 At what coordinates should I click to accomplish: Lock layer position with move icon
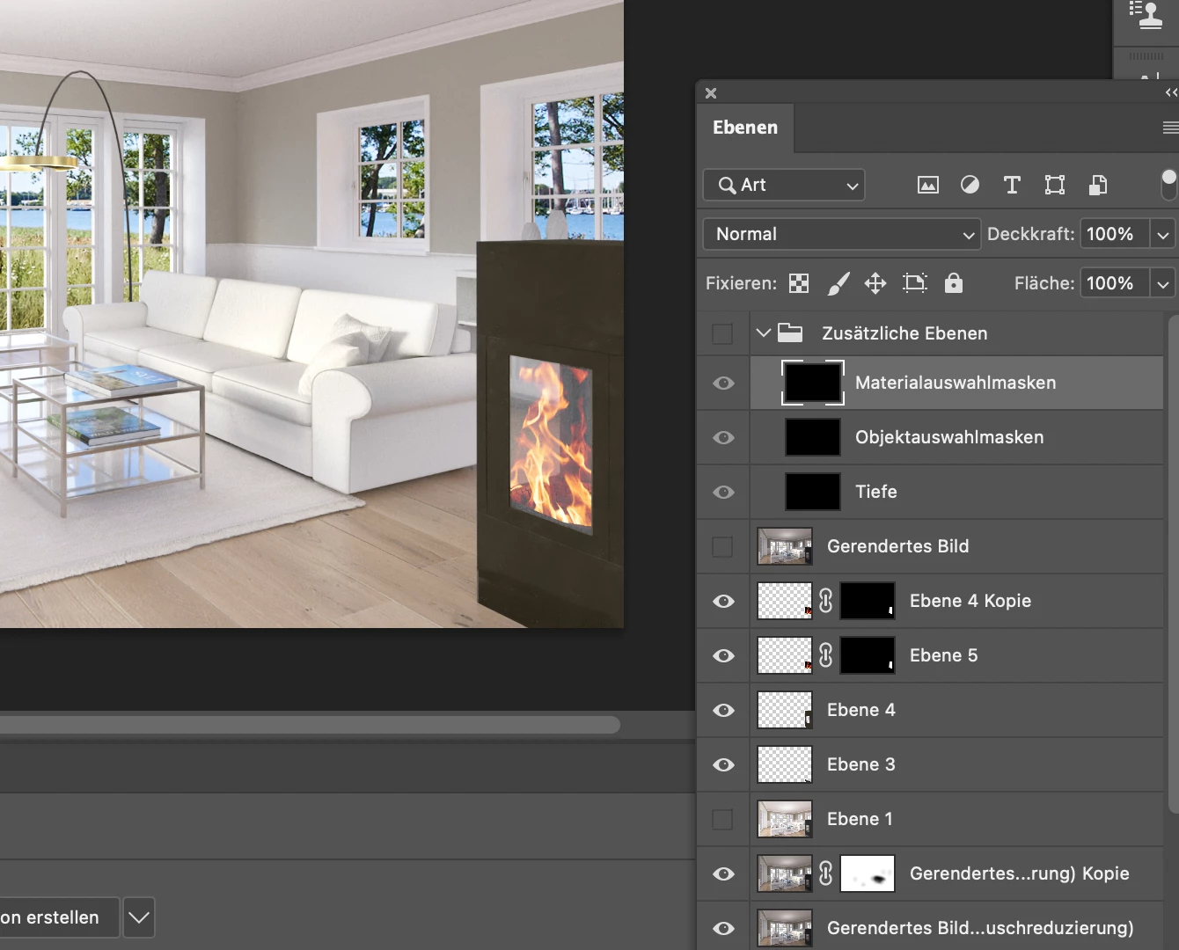875,283
